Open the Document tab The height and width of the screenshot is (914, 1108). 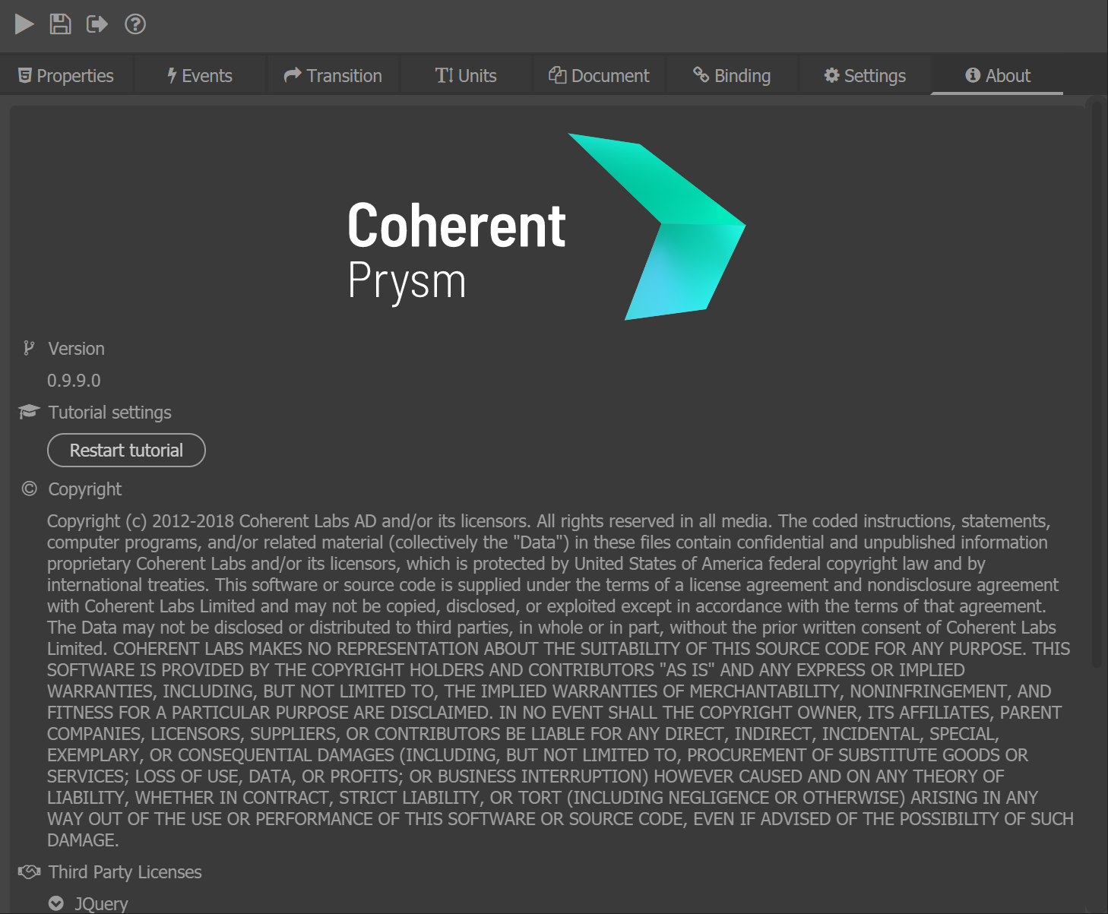(599, 76)
